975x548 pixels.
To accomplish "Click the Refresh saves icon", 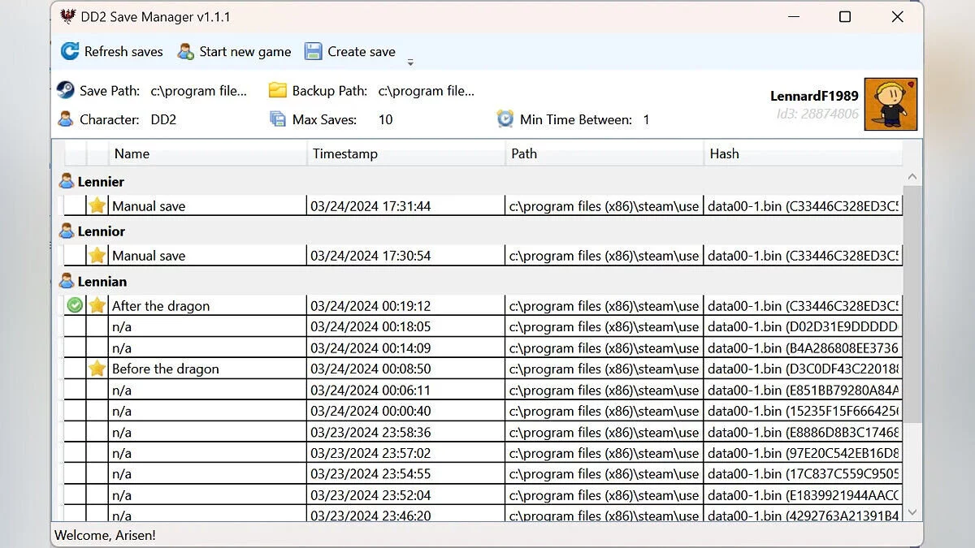I will click(x=70, y=51).
